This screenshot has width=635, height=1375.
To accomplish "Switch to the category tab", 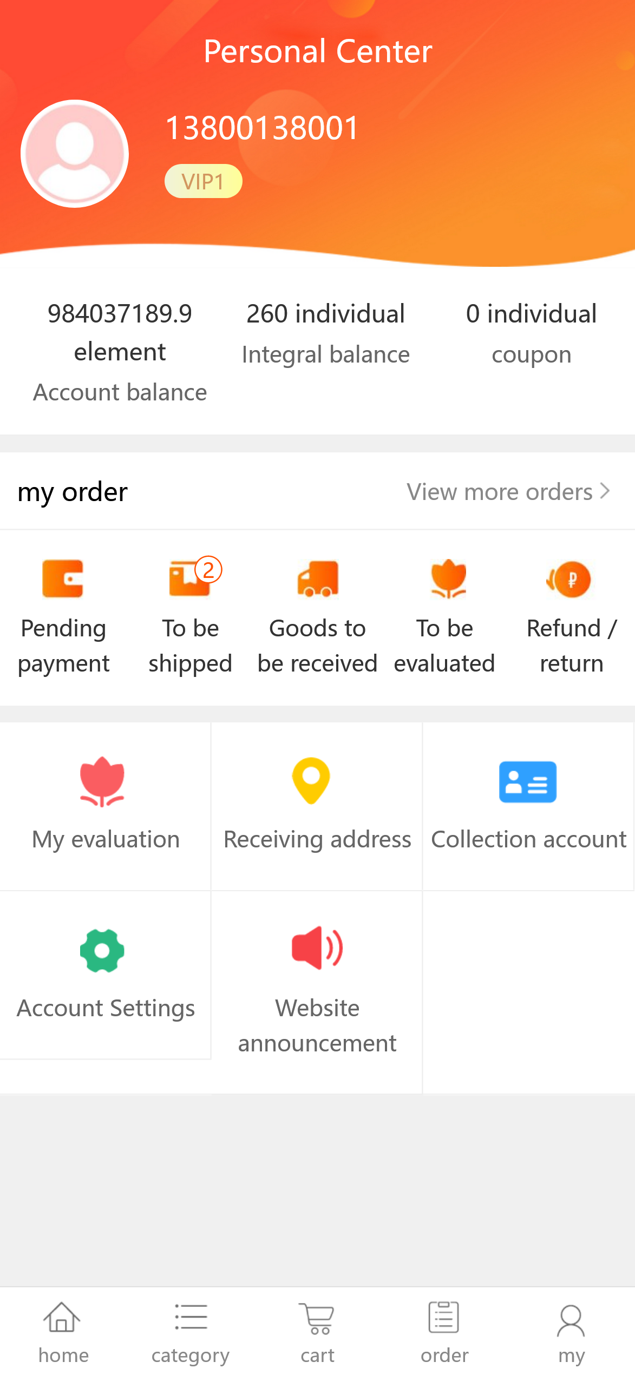I will (x=191, y=1332).
